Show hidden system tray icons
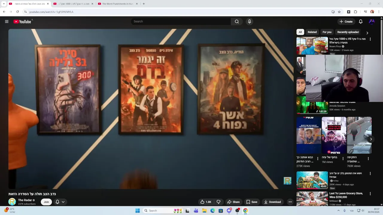The image size is (383, 215). click(x=338, y=211)
